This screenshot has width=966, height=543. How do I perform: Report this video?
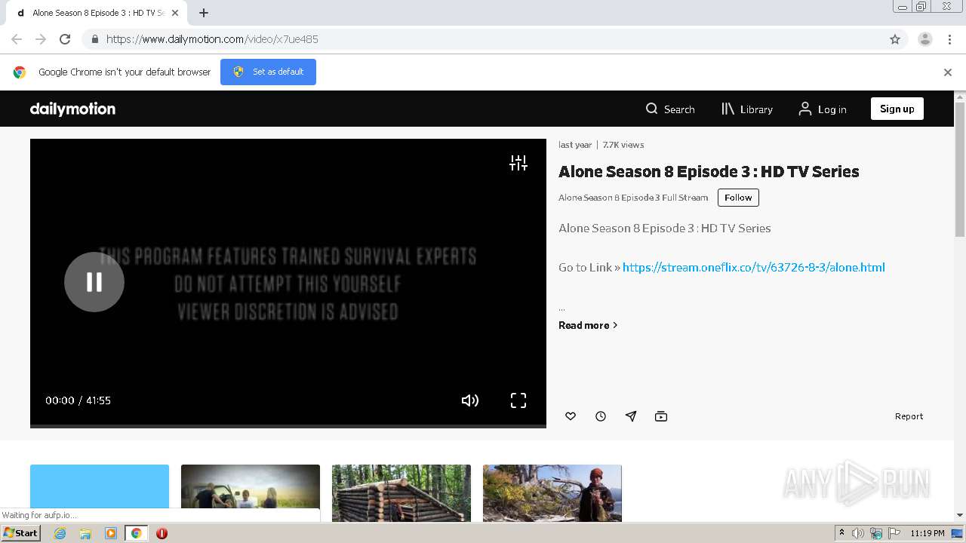909,416
